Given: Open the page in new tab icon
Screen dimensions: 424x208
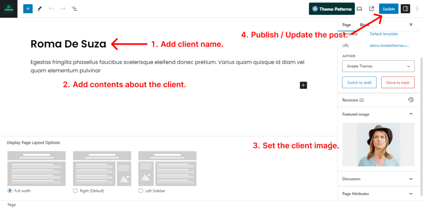Looking at the screenshot, I should [x=371, y=9].
